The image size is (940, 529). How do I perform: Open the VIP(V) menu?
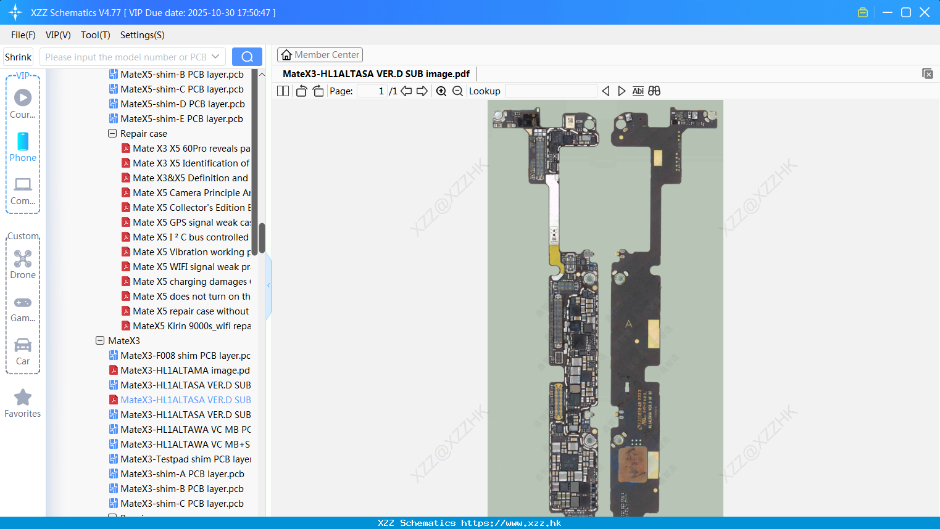[x=58, y=35]
